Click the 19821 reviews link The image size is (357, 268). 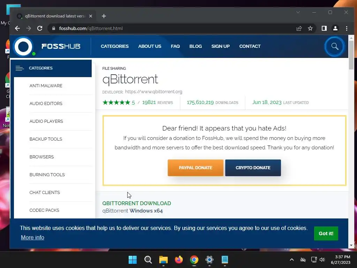[157, 103]
